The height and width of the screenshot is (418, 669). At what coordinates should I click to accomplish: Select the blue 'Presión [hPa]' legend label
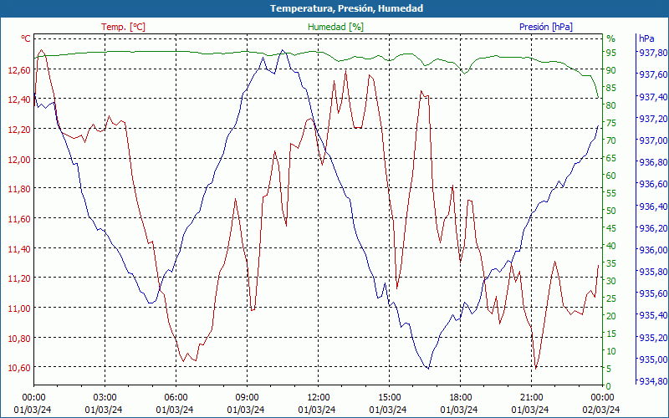coord(546,27)
